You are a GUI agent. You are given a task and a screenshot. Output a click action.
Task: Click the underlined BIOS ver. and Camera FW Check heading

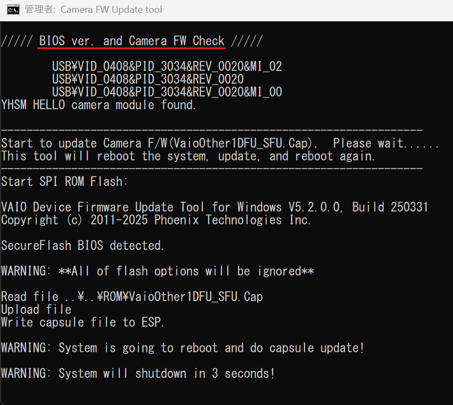click(131, 41)
